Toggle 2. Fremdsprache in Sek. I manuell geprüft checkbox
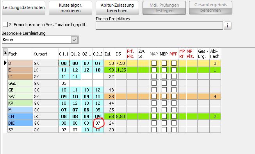The height and width of the screenshot is (154, 255). tap(5, 25)
